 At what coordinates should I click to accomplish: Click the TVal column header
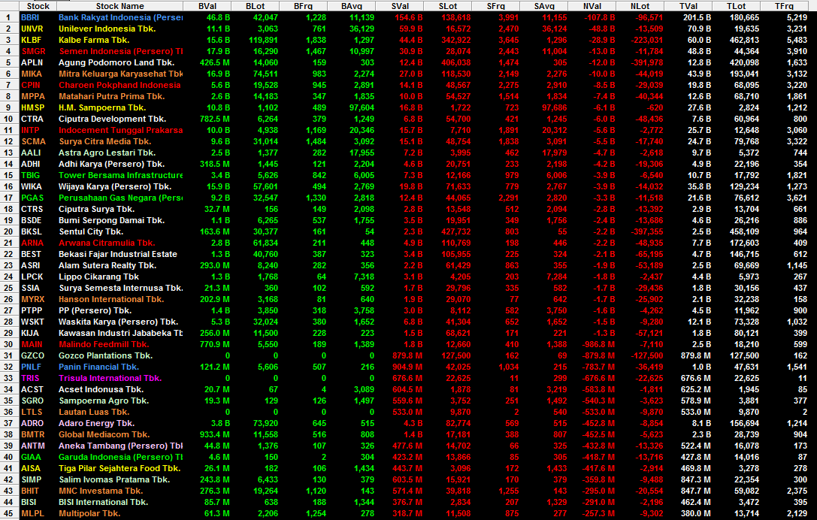[688, 6]
